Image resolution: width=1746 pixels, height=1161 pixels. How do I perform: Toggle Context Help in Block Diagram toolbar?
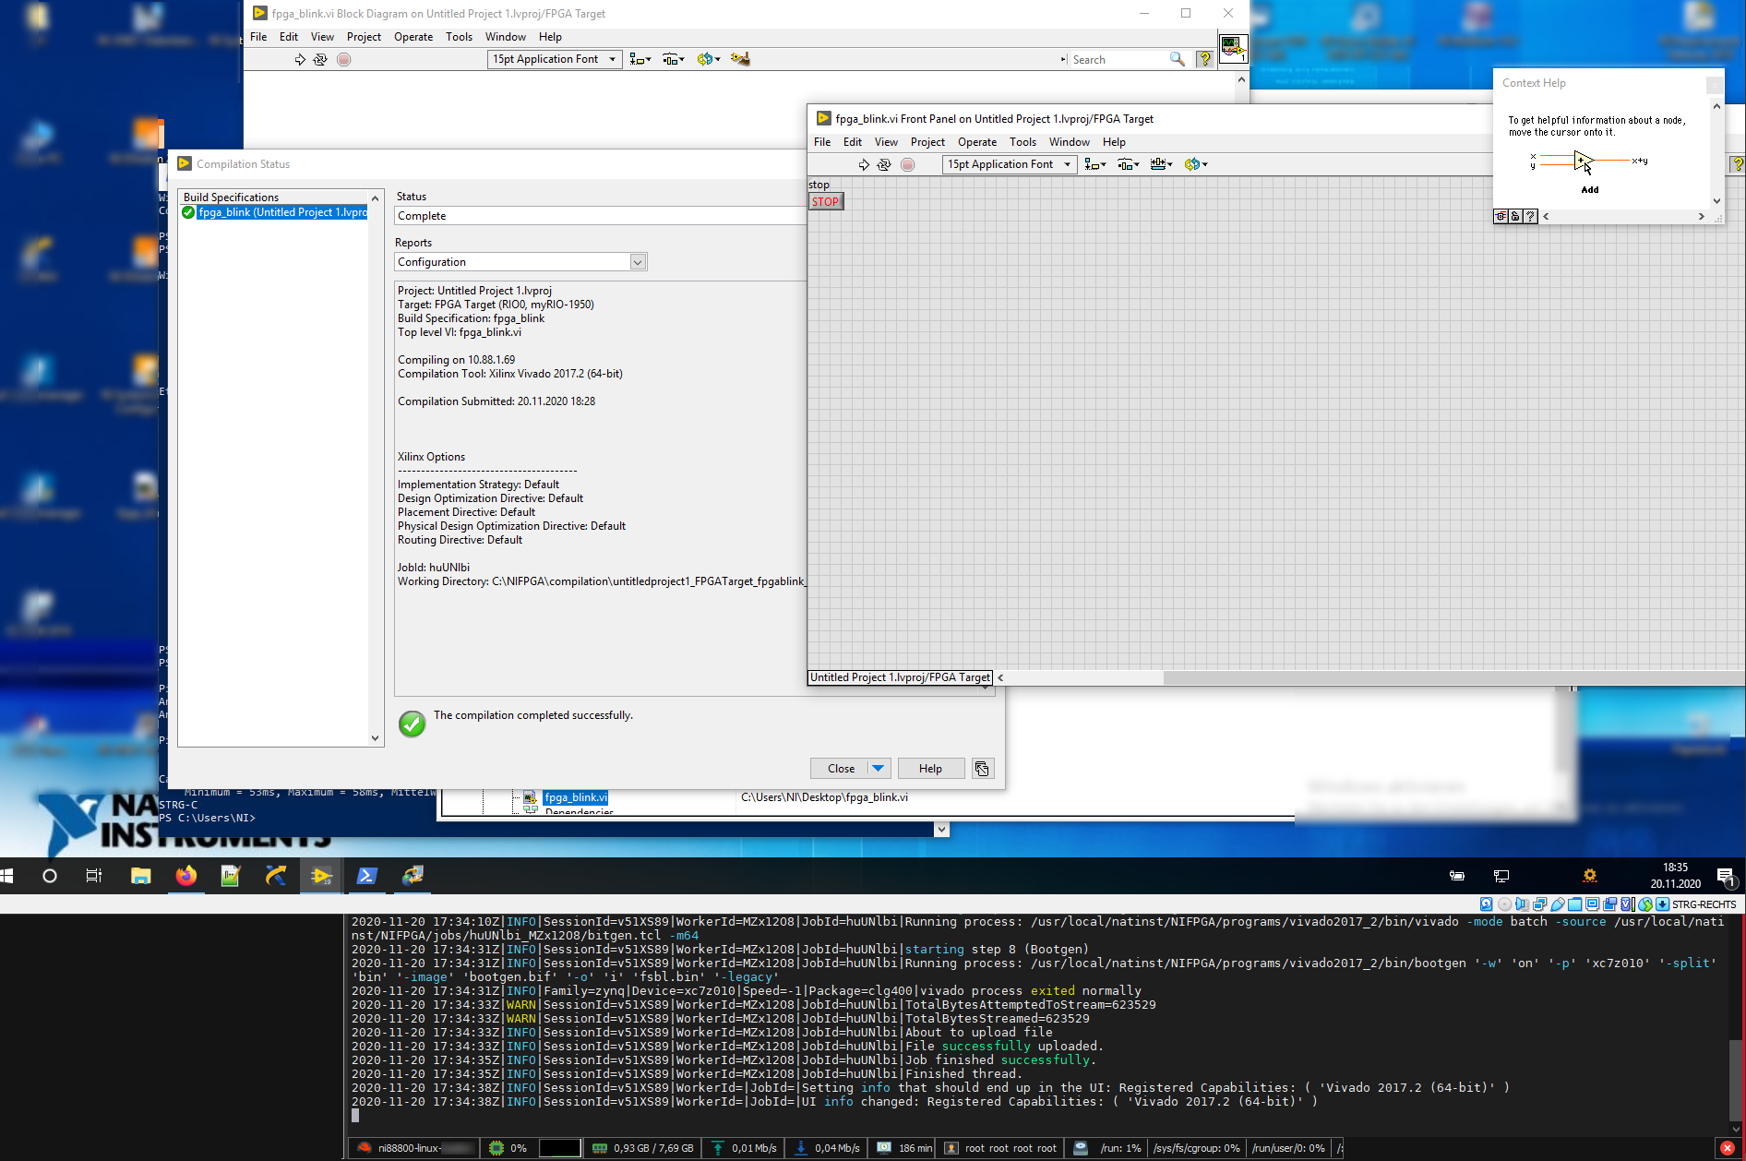coord(1204,59)
